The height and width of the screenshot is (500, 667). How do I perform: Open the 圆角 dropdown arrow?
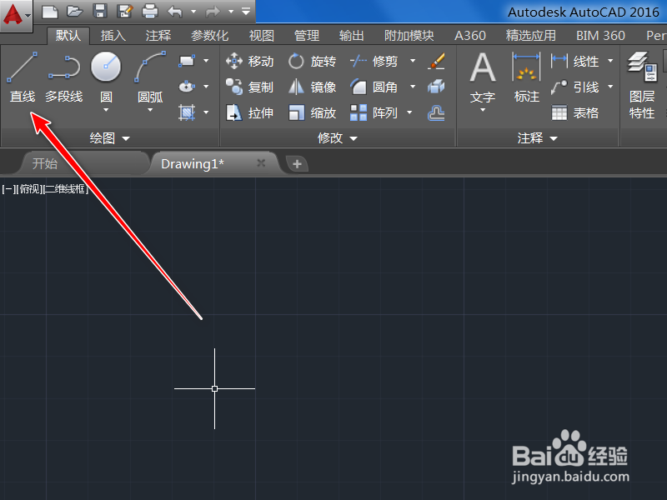412,87
